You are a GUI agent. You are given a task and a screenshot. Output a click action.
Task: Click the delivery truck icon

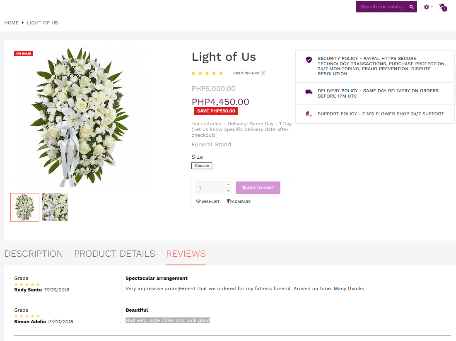[x=309, y=92]
